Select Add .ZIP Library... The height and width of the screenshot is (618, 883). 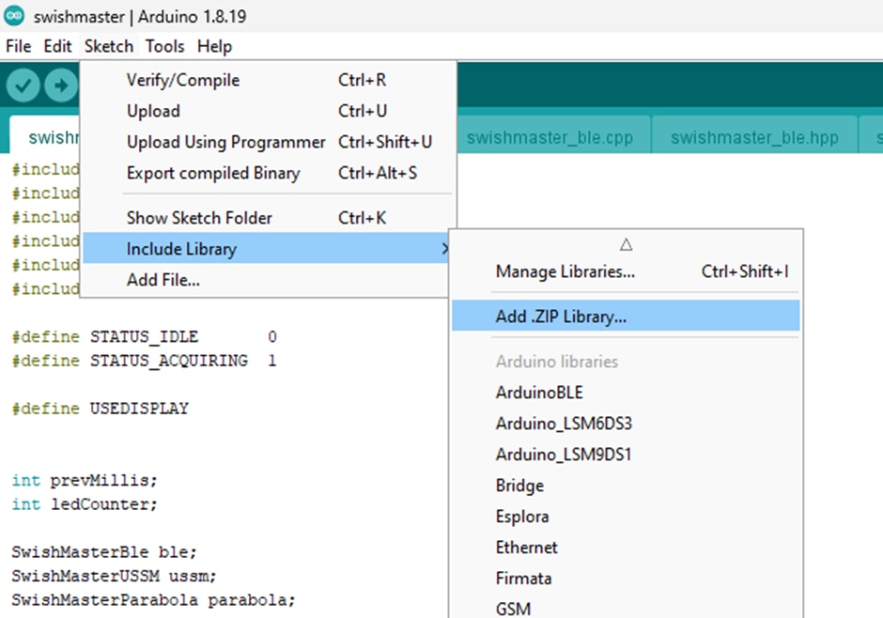(626, 316)
